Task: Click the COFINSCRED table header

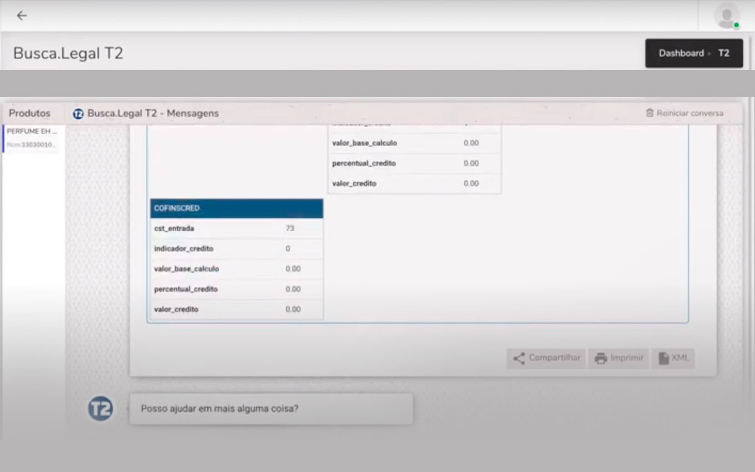Action: [x=236, y=208]
